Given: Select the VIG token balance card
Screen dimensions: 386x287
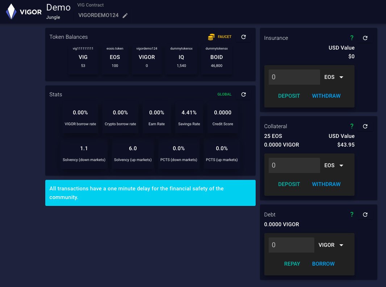Looking at the screenshot, I should tap(83, 59).
